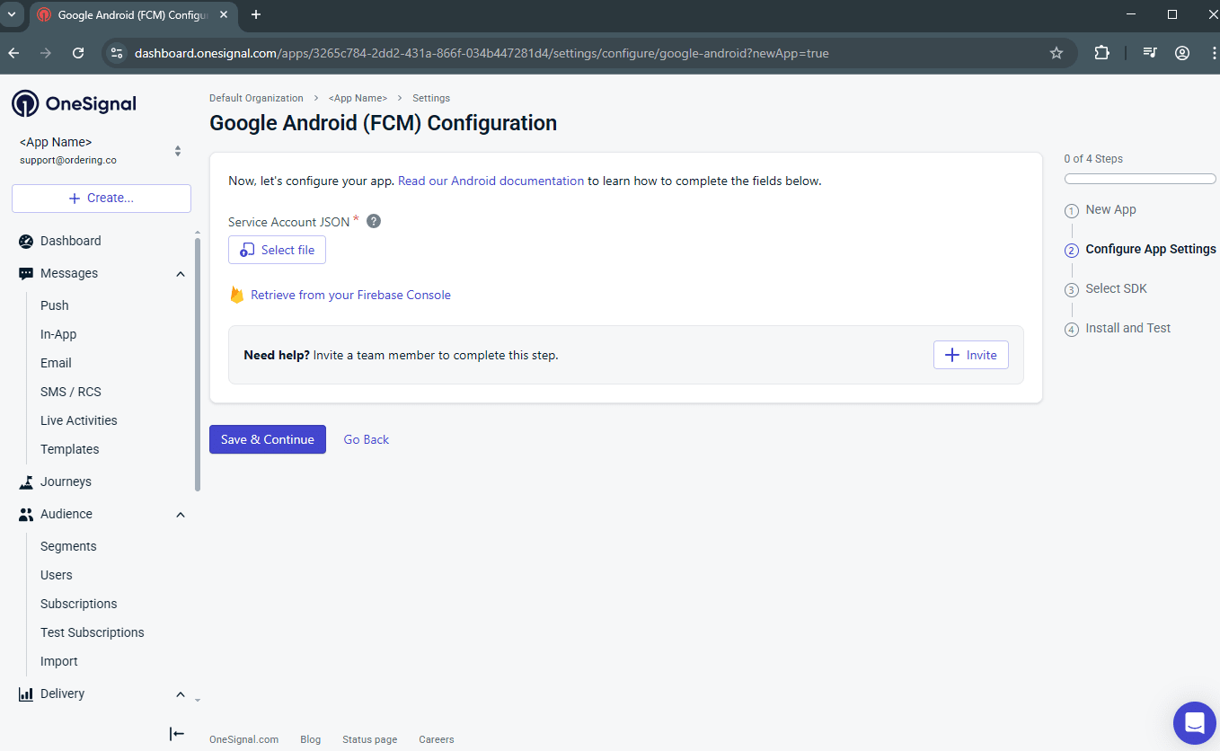Click the Messages speech bubble icon
Image resolution: width=1220 pixels, height=751 pixels.
click(x=26, y=273)
